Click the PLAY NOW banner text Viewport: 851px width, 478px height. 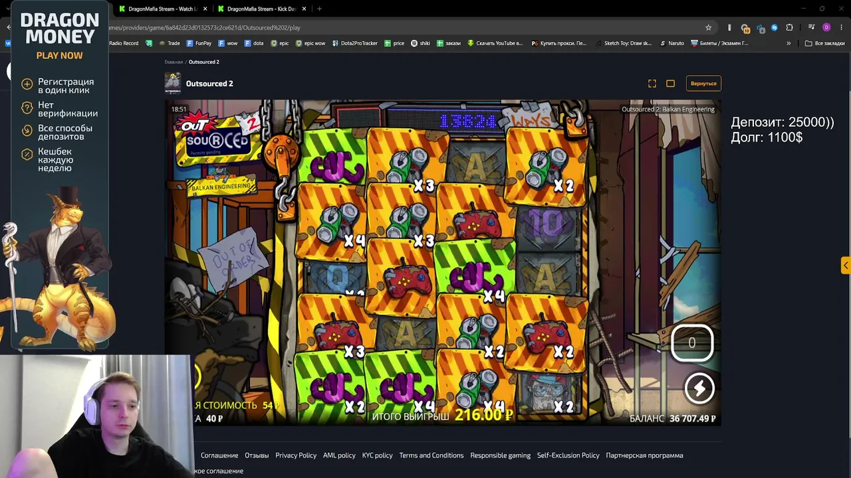pyautogui.click(x=60, y=56)
